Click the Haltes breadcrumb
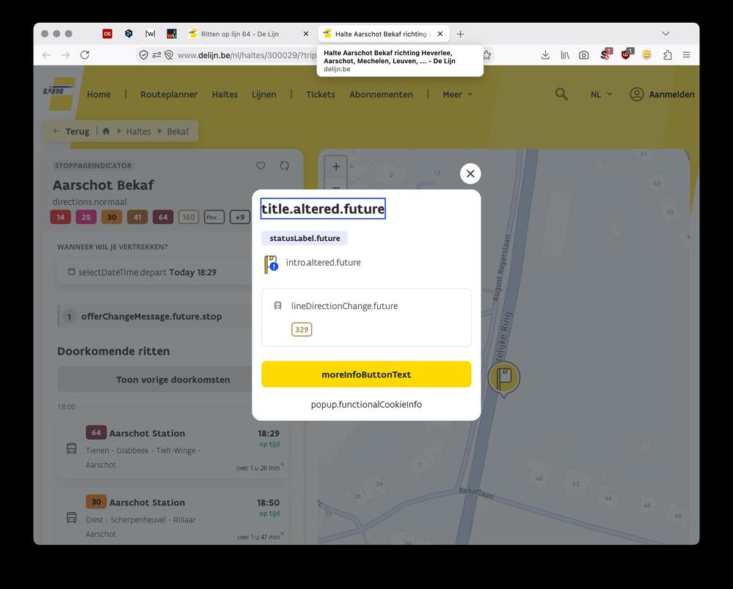 pos(139,131)
